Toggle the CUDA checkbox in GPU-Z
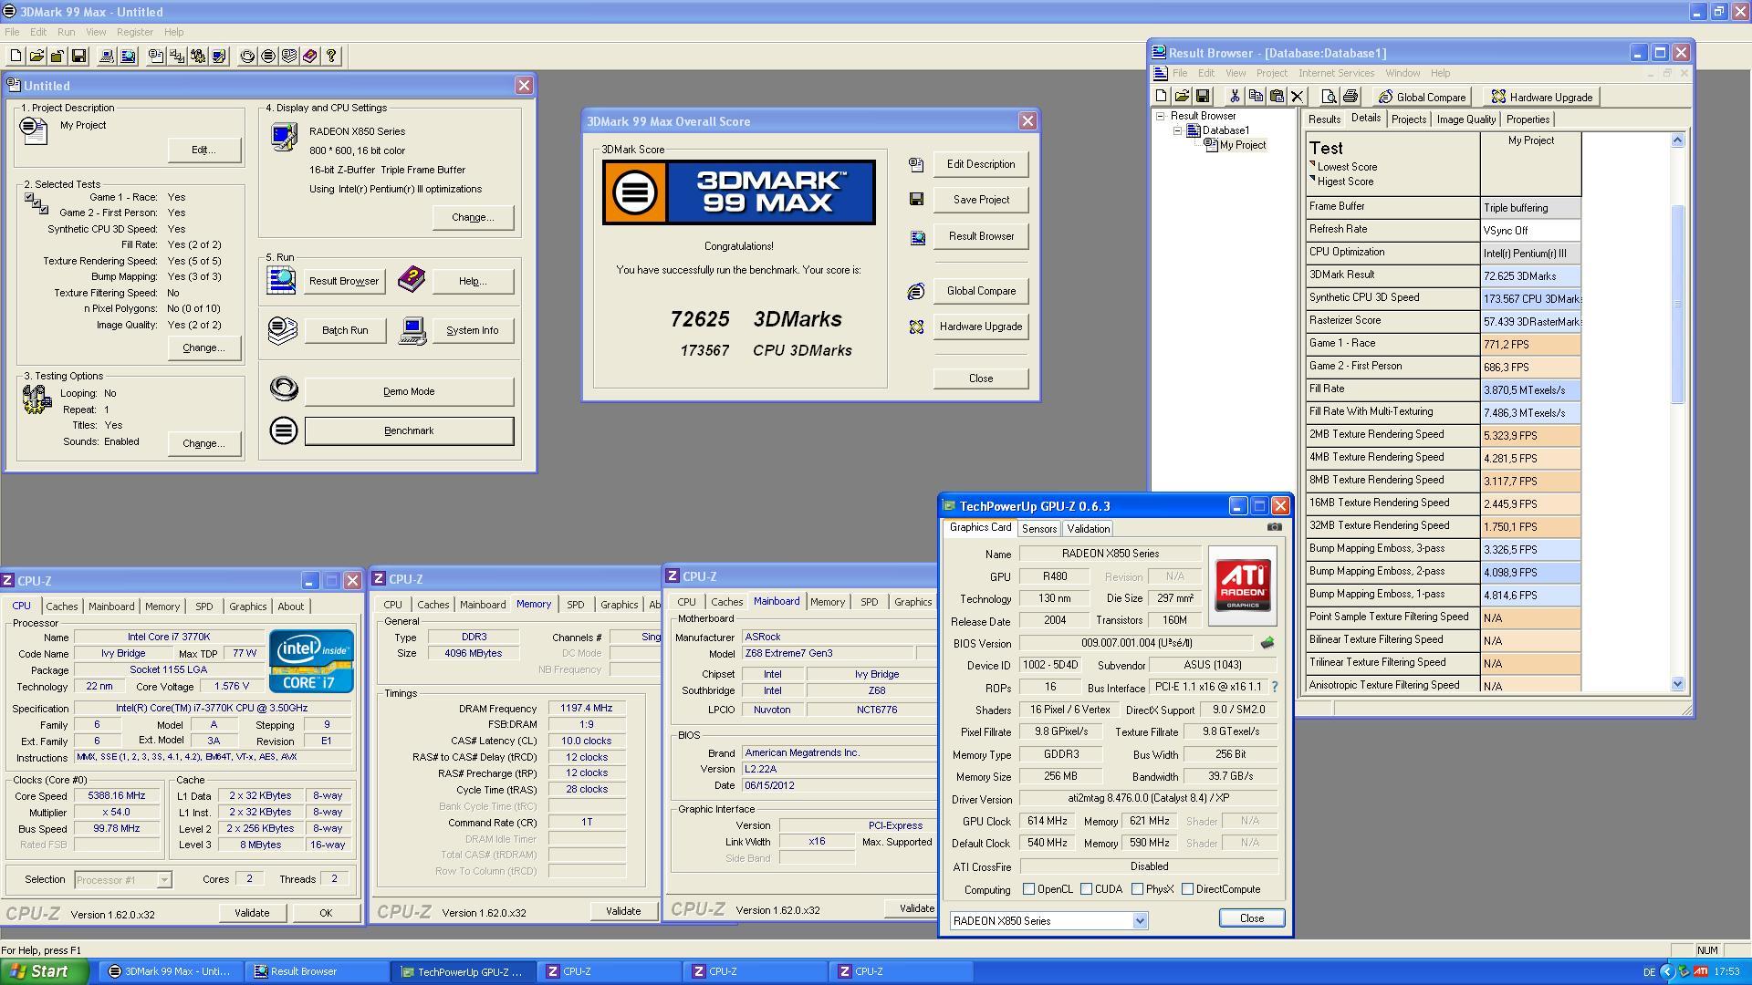Image resolution: width=1752 pixels, height=985 pixels. [x=1087, y=889]
